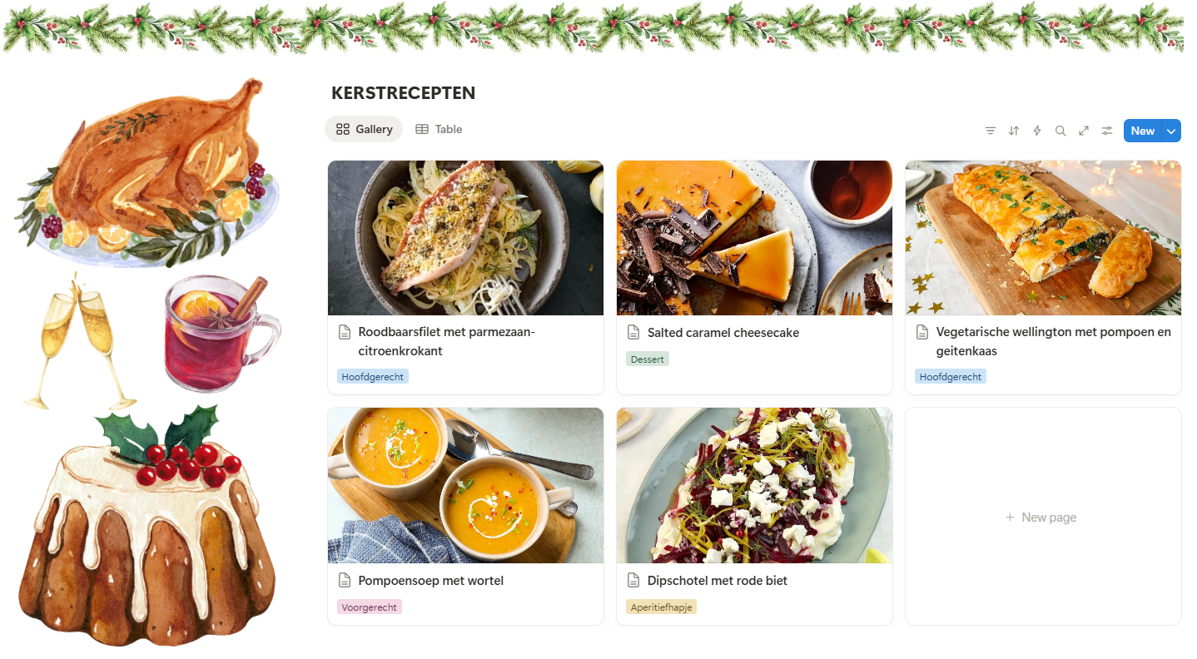Click the grid icon beside Gallery
The height and width of the screenshot is (659, 1197).
point(344,129)
